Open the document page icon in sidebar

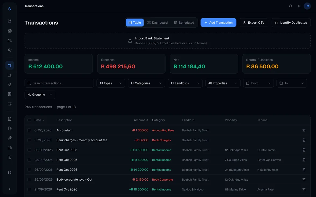click(9, 119)
